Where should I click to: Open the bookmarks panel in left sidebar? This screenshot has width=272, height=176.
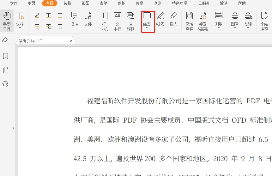pyautogui.click(x=5, y=56)
